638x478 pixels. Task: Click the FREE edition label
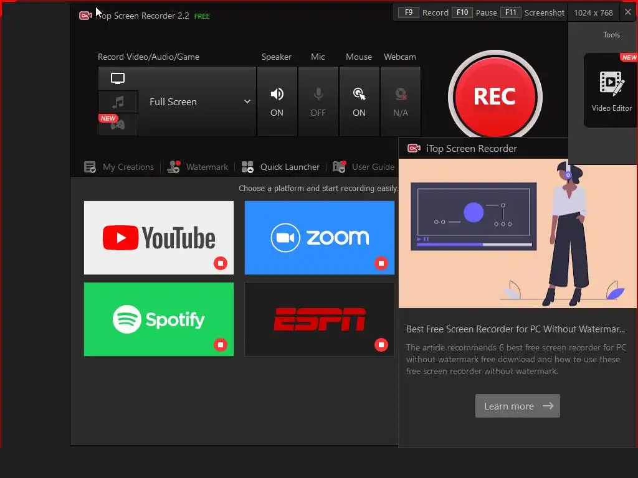202,16
